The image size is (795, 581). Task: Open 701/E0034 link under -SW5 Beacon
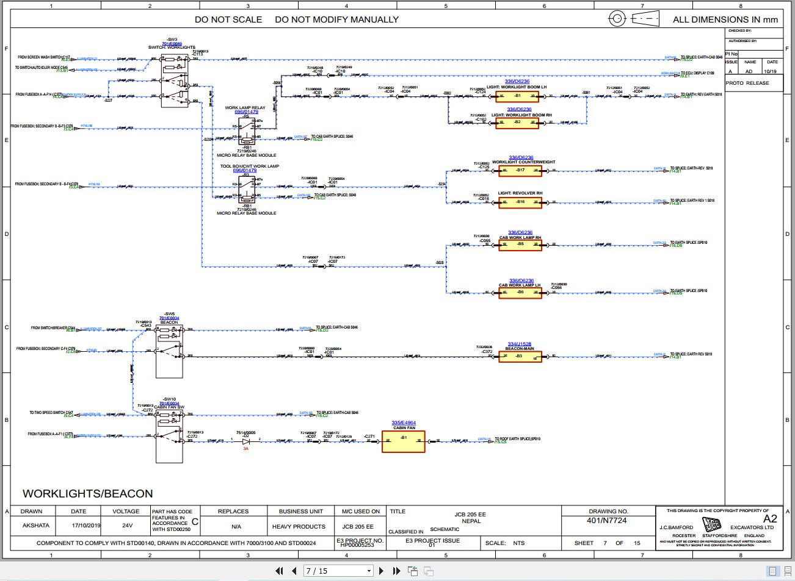point(169,318)
